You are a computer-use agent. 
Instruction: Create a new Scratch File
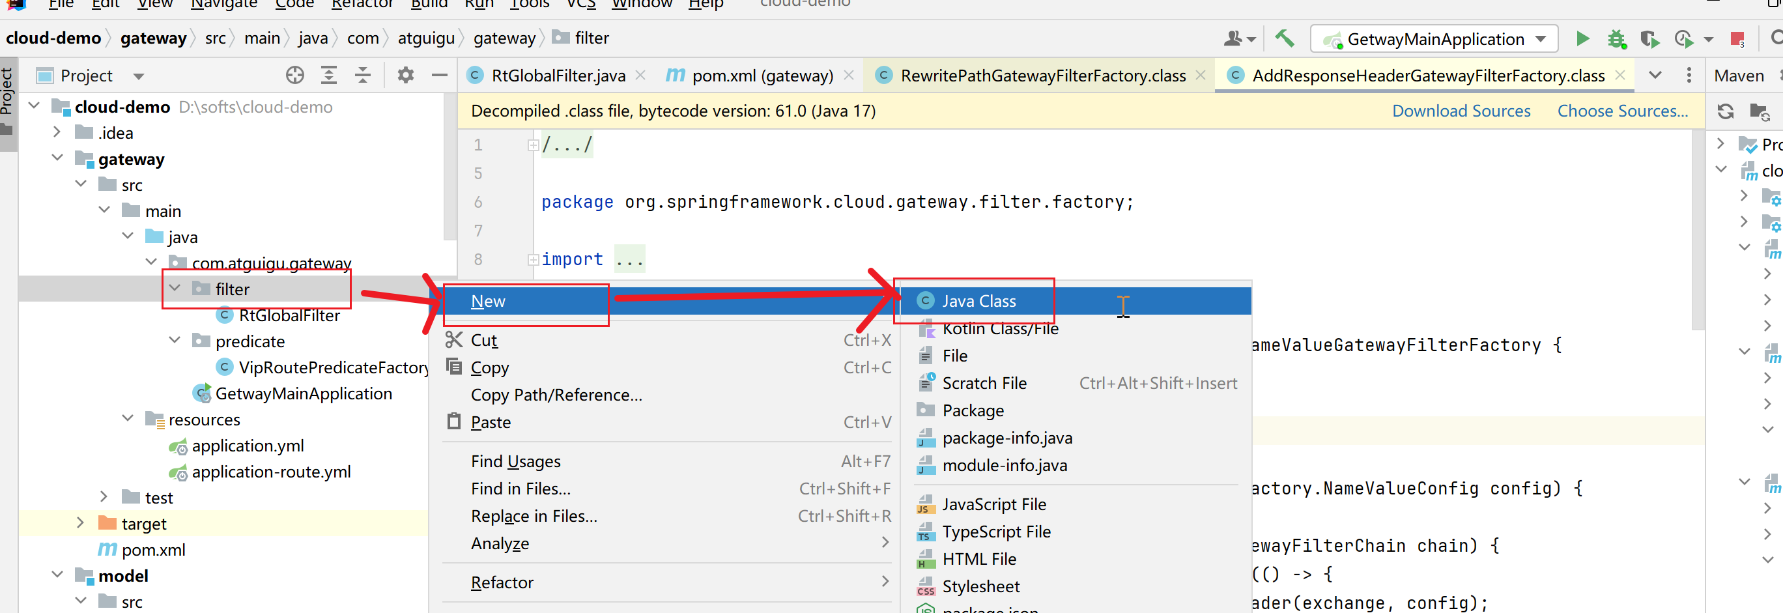[1076, 383]
